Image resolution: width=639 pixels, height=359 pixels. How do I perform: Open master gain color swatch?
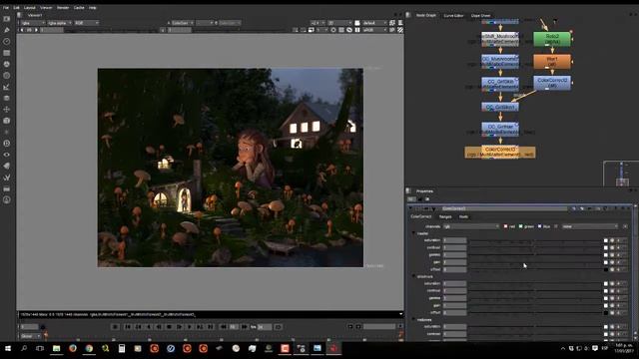tap(606, 262)
